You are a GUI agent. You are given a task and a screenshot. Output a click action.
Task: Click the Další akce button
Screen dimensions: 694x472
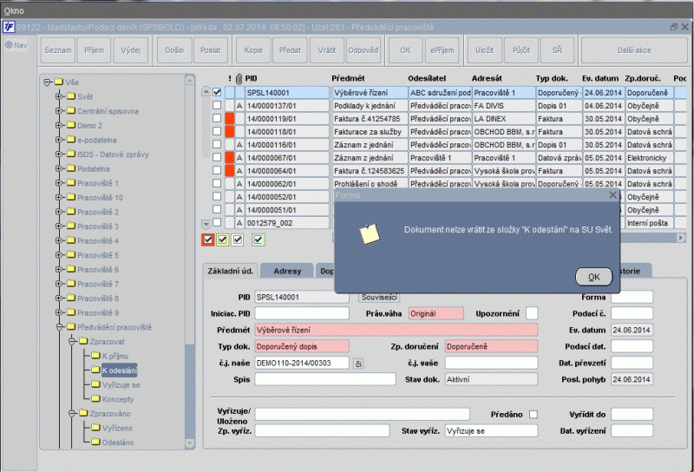(x=634, y=50)
